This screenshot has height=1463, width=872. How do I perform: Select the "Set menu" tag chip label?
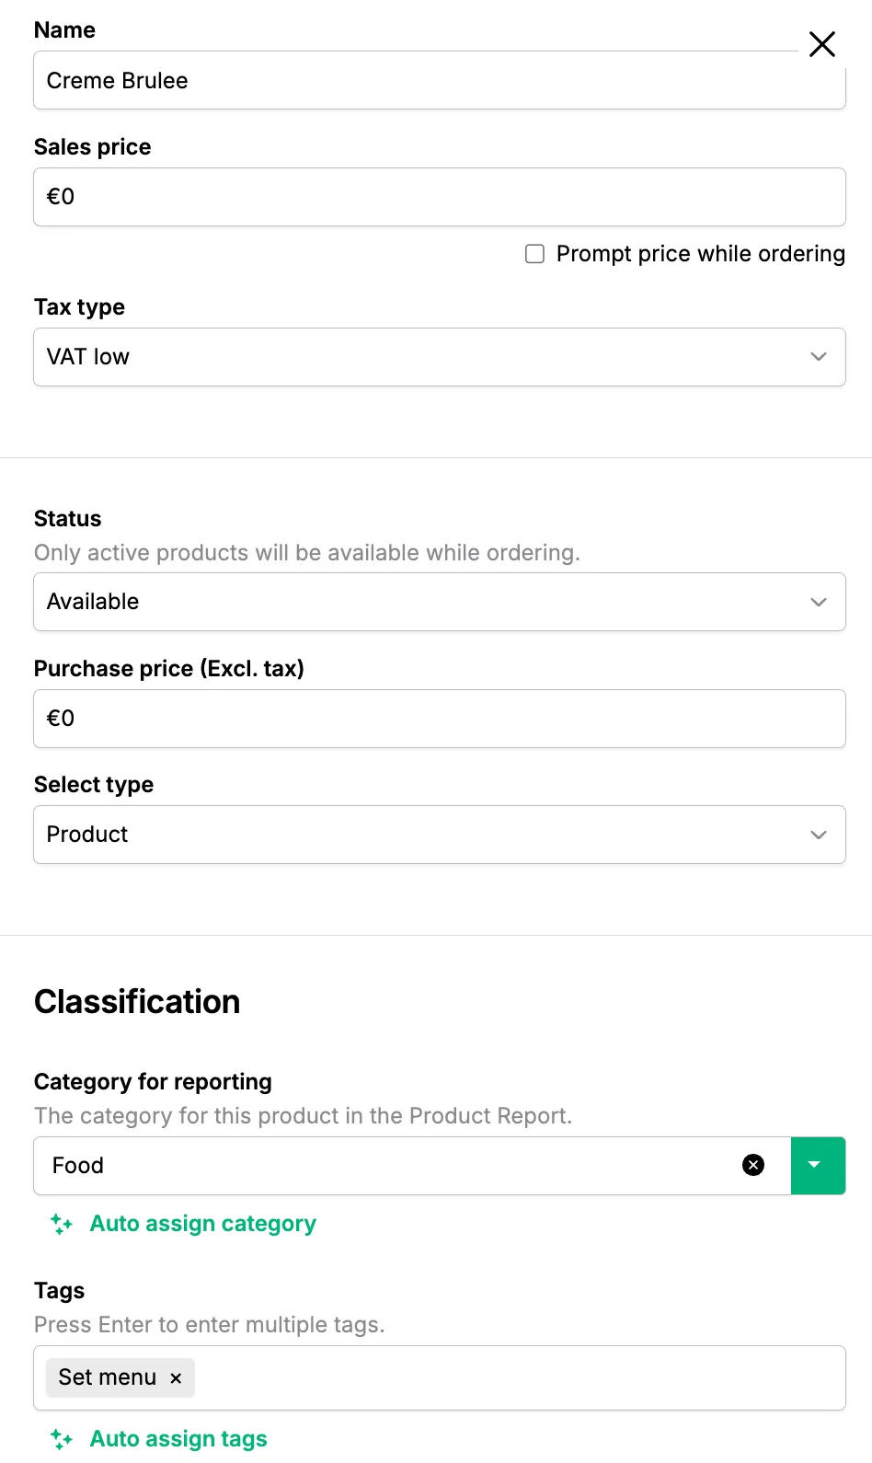point(107,1377)
